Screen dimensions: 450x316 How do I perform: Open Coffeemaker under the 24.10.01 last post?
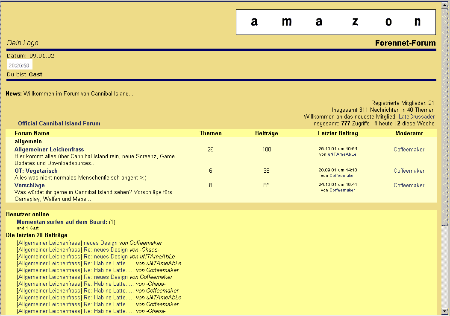[342, 190]
